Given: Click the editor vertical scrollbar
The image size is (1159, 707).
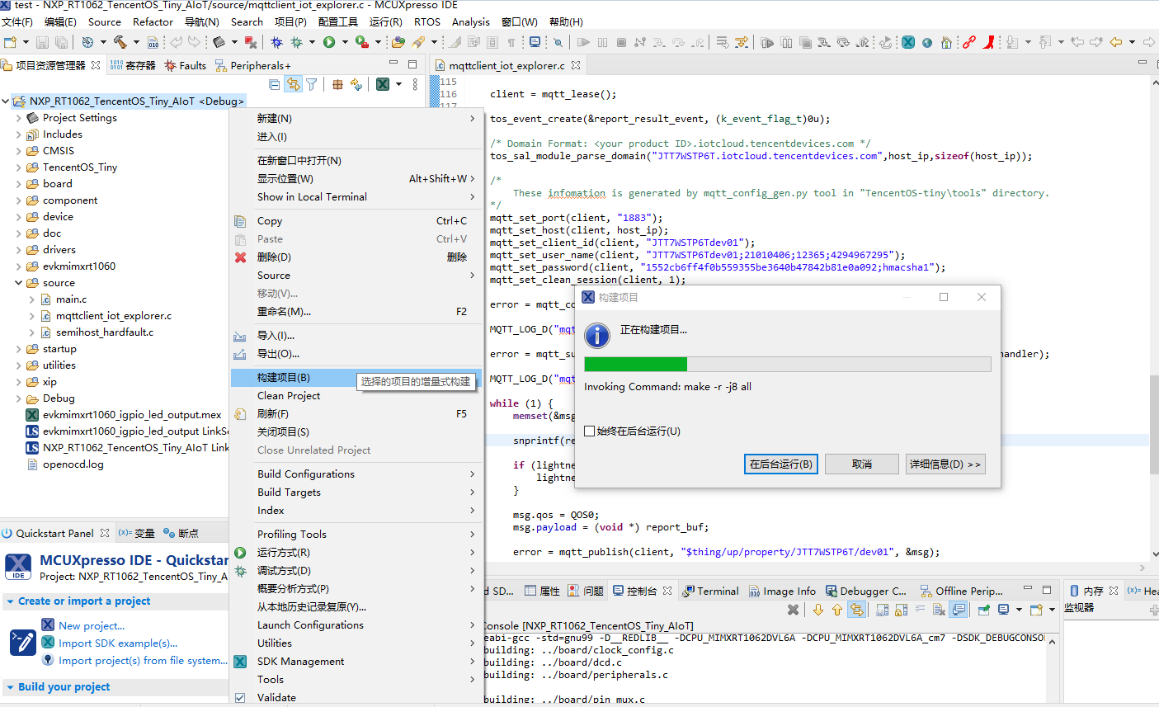Looking at the screenshot, I should pyautogui.click(x=1154, y=425).
